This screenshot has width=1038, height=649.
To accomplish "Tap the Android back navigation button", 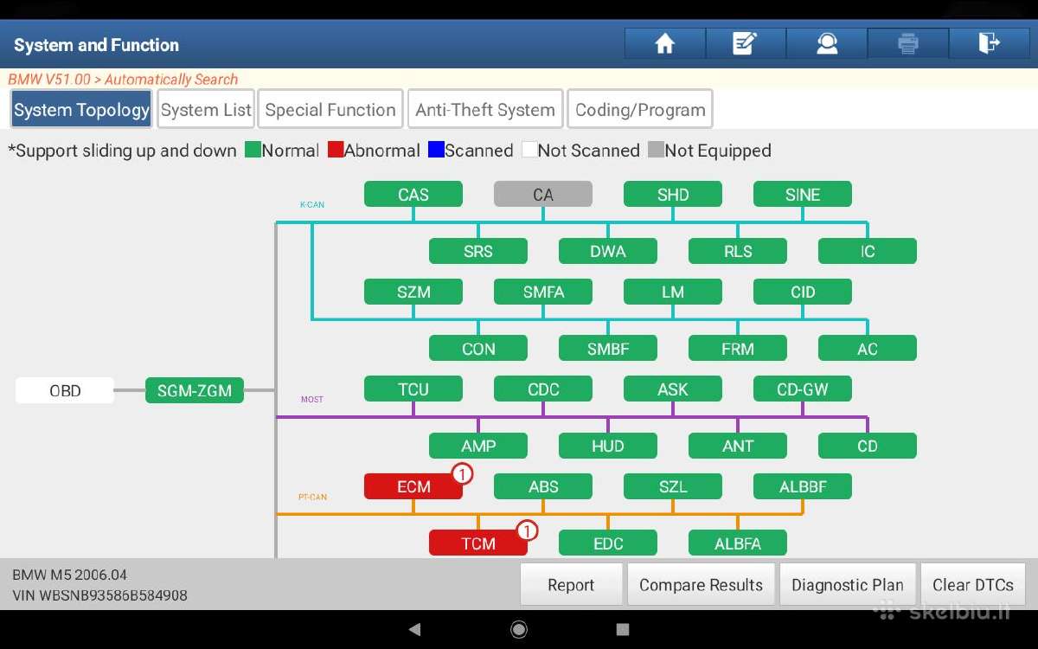I will tap(414, 629).
